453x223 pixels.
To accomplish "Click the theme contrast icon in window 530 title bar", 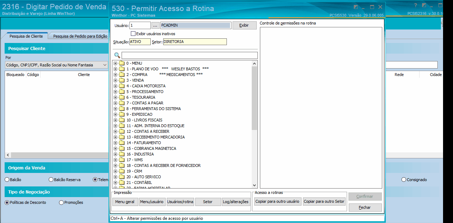I will click(356, 7).
